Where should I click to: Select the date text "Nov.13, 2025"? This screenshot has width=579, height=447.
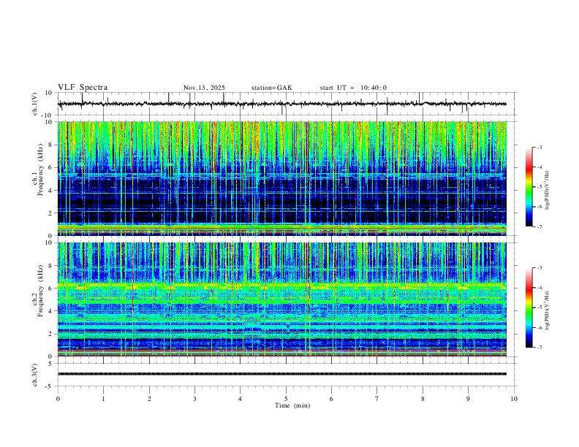(x=204, y=88)
